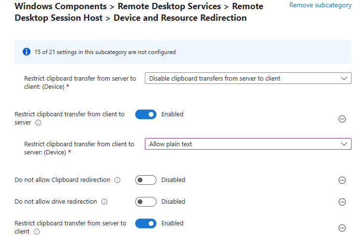Toggle off Restrict clipboard transfer from server to client

click(146, 223)
